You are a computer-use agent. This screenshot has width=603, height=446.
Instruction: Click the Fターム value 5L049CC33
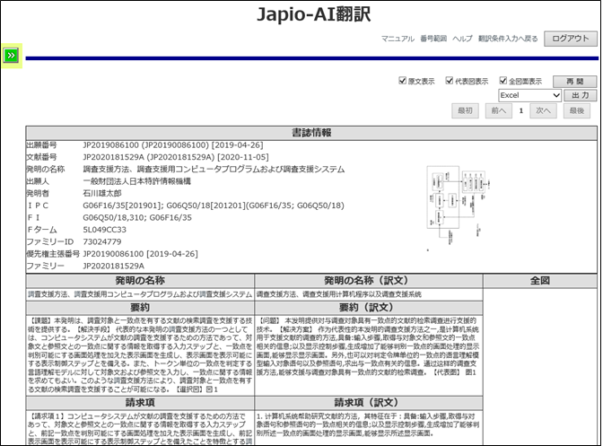click(x=105, y=230)
